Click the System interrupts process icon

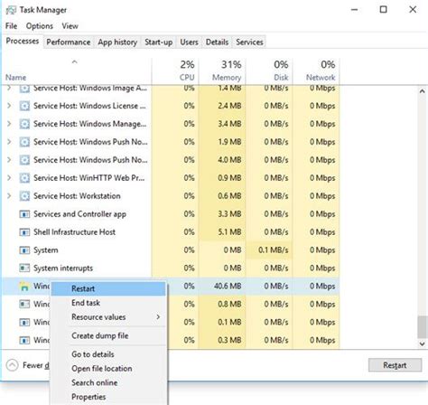[x=24, y=268]
